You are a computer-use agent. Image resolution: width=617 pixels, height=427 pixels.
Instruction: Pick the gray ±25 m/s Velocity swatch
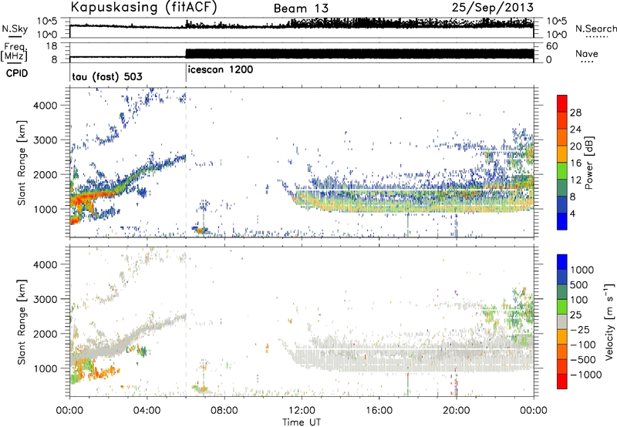562,322
